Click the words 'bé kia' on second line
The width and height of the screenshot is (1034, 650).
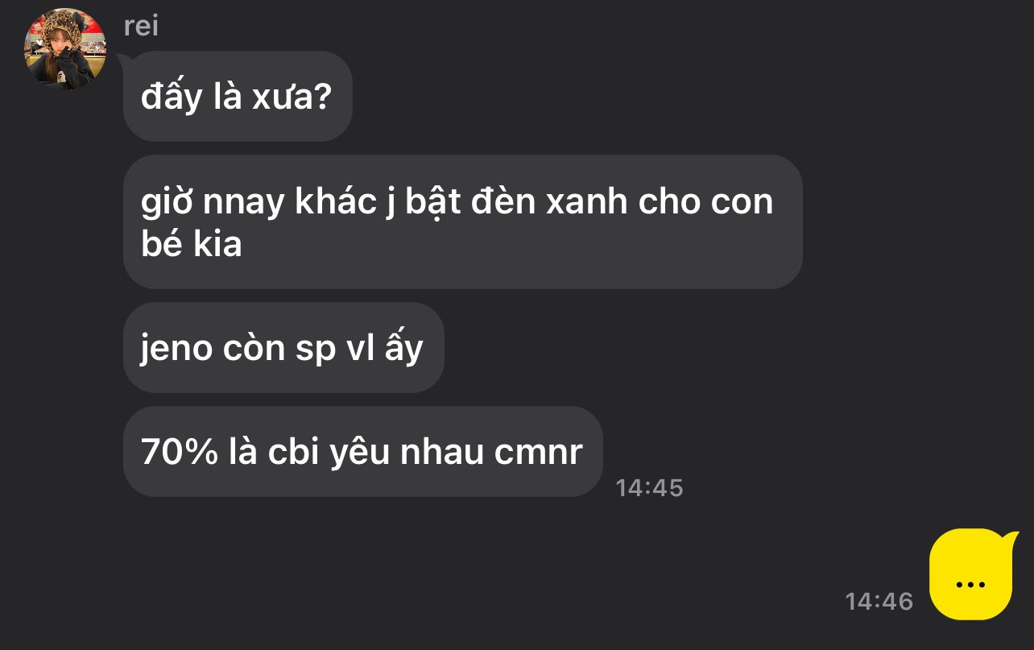pyautogui.click(x=192, y=244)
